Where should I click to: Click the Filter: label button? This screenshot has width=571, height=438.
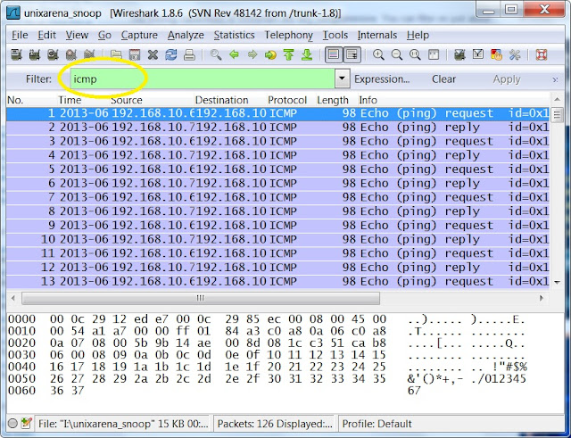pos(38,79)
